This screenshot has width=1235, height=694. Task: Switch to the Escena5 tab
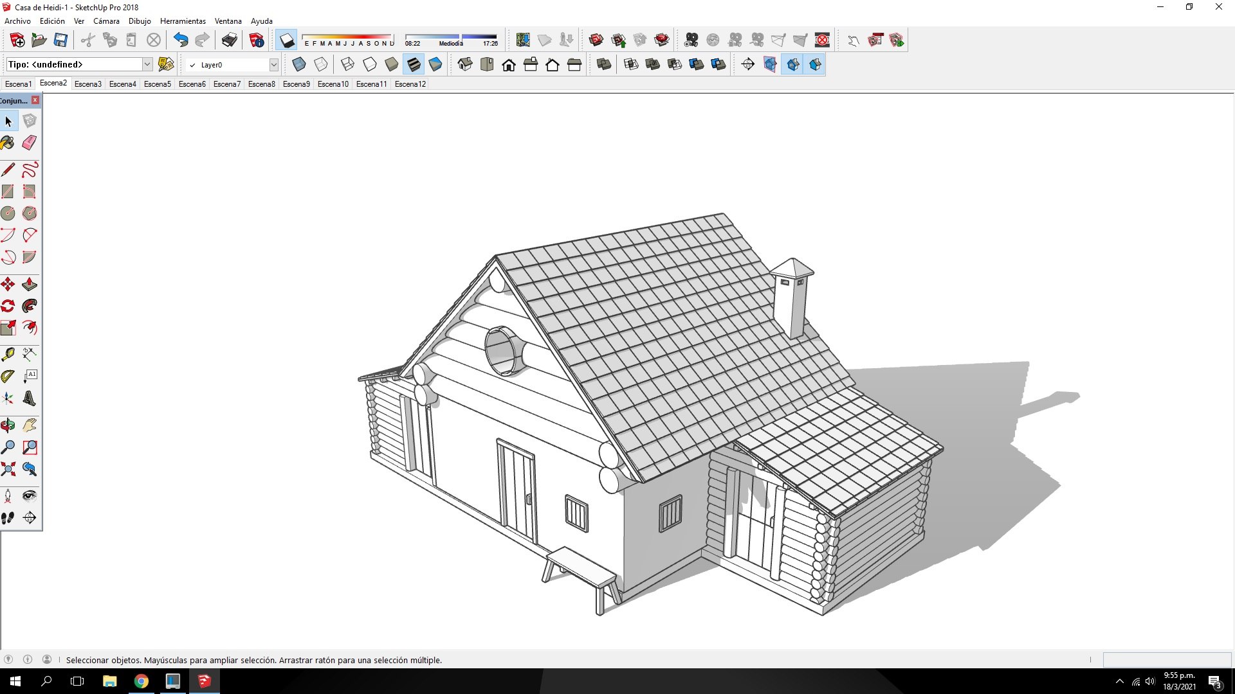click(x=158, y=84)
